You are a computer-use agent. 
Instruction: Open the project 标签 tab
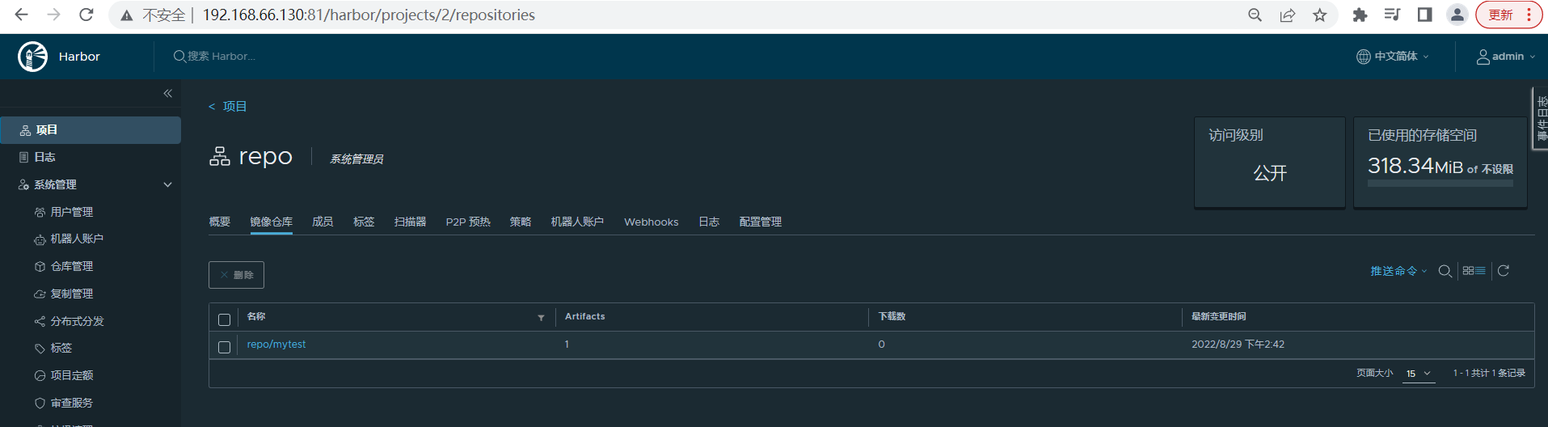point(364,222)
